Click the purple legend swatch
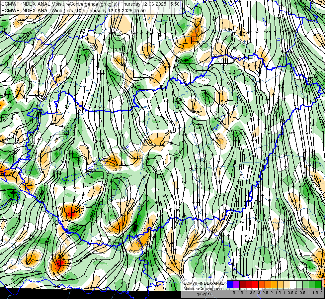Image resolution: width=325 pixels, height=299 pixels. click(236, 284)
